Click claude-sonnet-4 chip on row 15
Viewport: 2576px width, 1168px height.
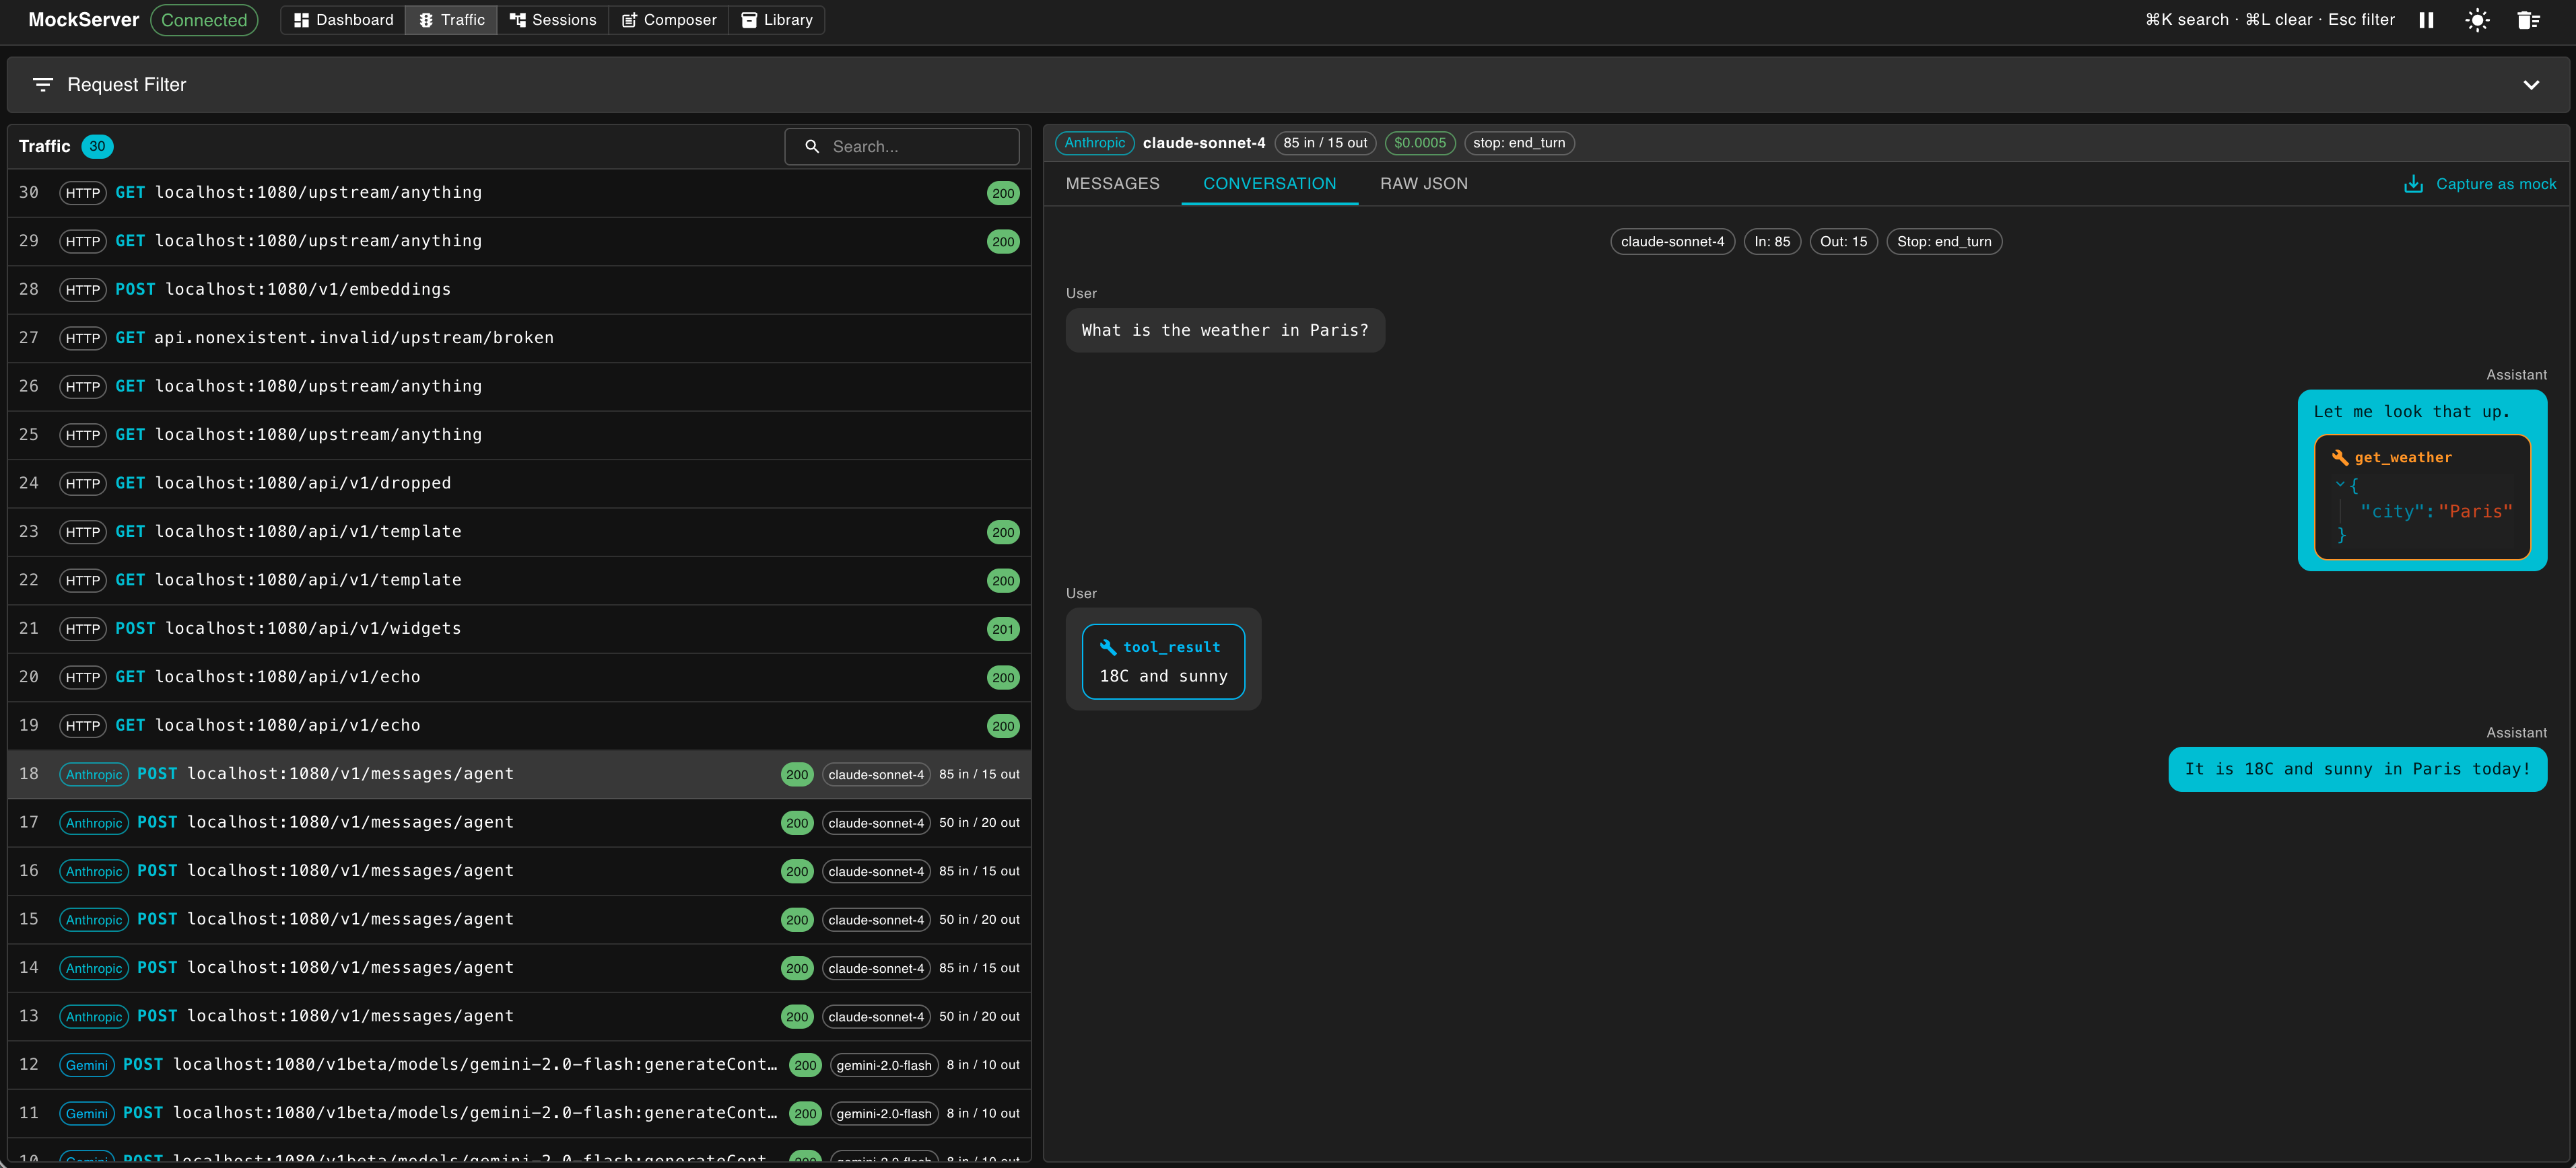(876, 920)
